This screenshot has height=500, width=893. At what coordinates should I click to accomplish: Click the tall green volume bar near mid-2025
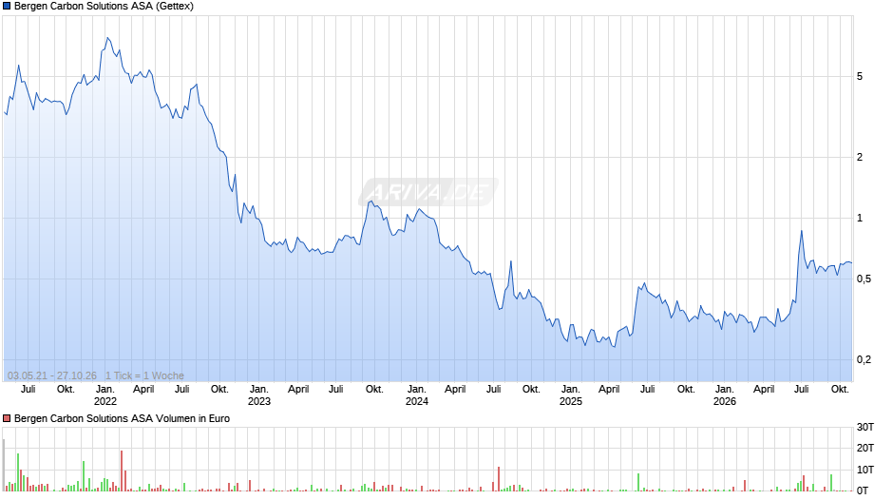[x=638, y=482]
